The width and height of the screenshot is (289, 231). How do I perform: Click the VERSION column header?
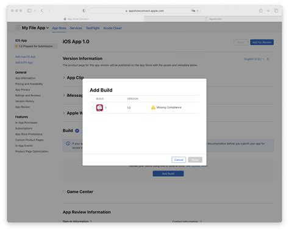[132, 99]
